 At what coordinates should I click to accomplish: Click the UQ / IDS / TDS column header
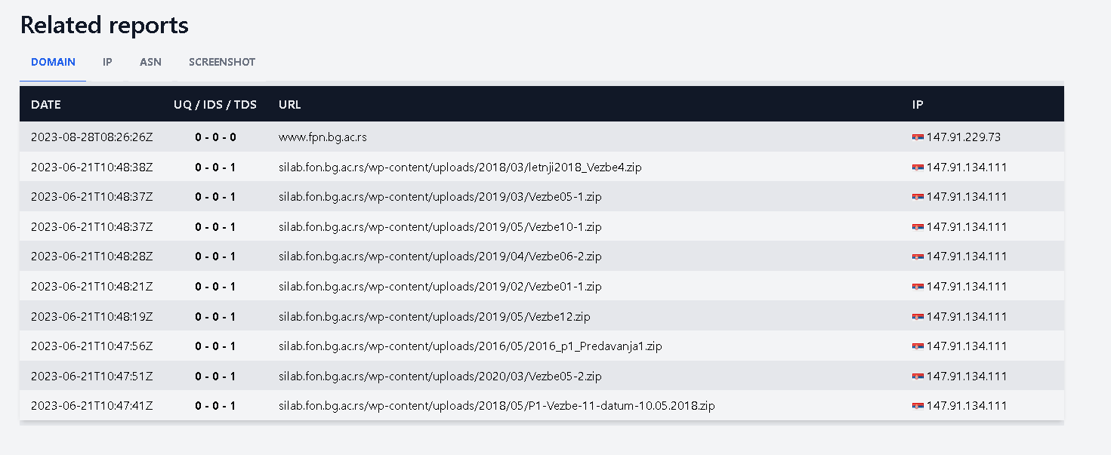pyautogui.click(x=215, y=105)
